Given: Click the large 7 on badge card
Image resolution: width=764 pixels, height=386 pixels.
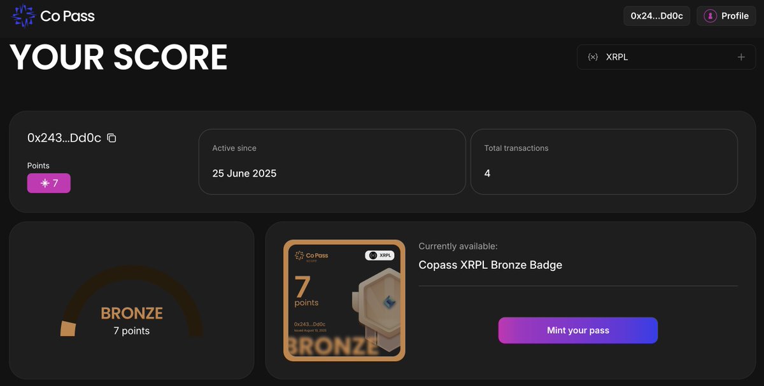Looking at the screenshot, I should [302, 286].
